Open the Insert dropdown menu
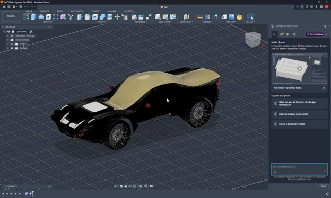The height and width of the screenshot is (198, 331). [x=231, y=22]
